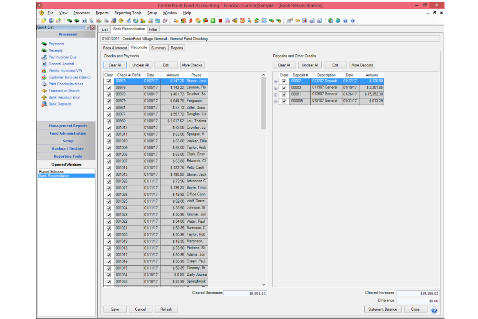Save the bank reconciliation
This screenshot has width=478, height=319.
point(115,309)
